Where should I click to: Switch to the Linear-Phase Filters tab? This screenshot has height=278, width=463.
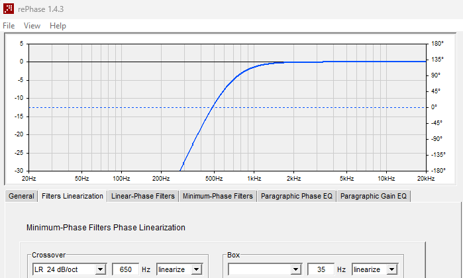(x=143, y=196)
